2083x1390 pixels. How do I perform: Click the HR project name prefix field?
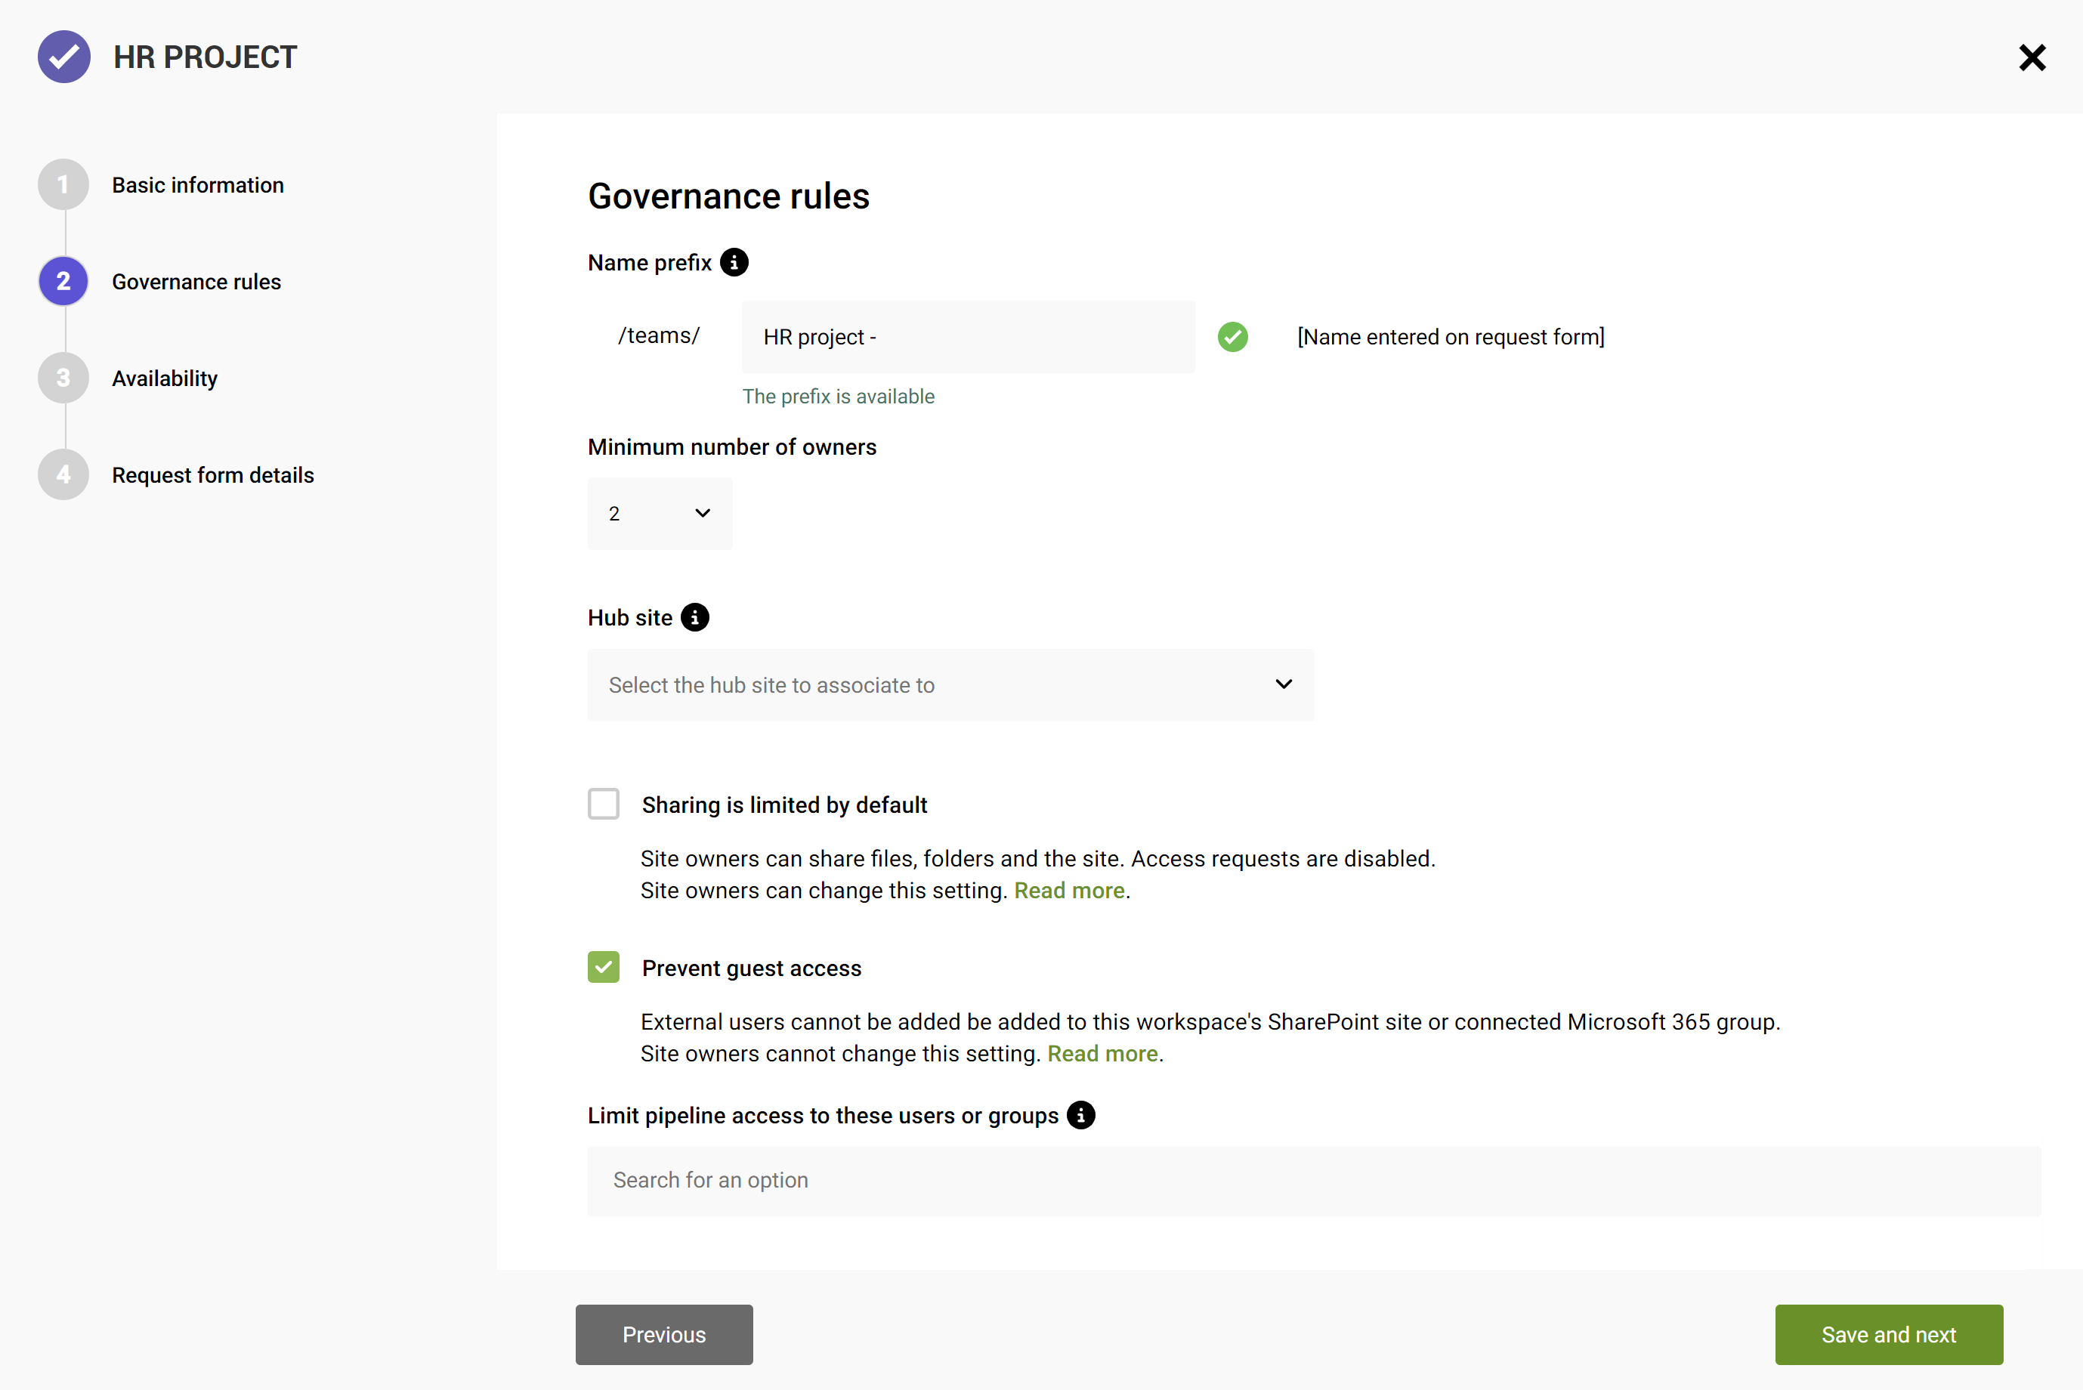pyautogui.click(x=968, y=337)
